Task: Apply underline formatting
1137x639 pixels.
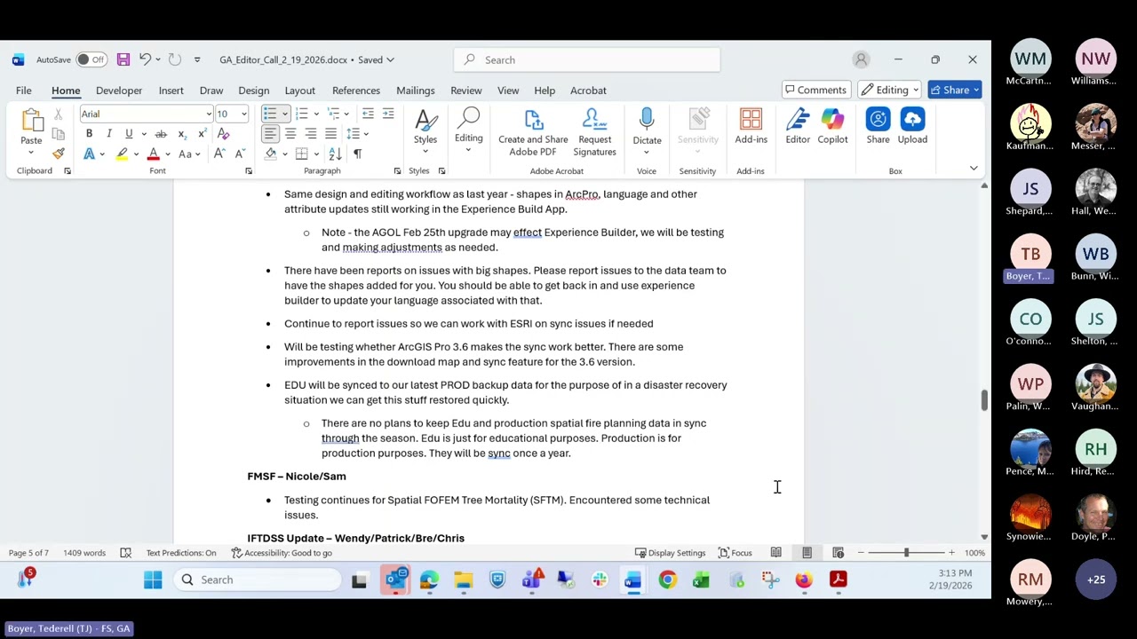Action: point(128,134)
